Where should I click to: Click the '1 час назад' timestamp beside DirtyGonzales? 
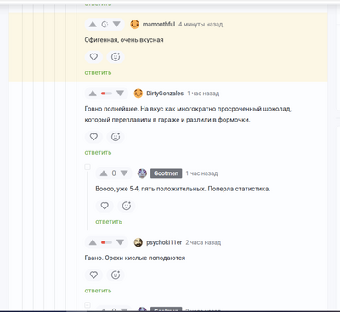203,94
